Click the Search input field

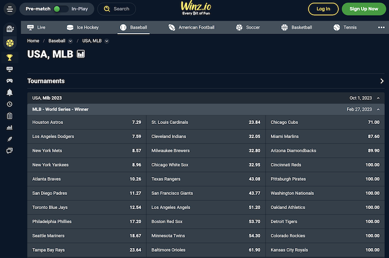(117, 9)
